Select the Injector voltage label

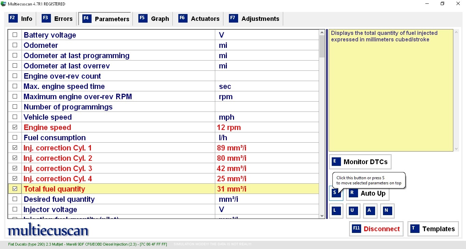click(x=50, y=209)
